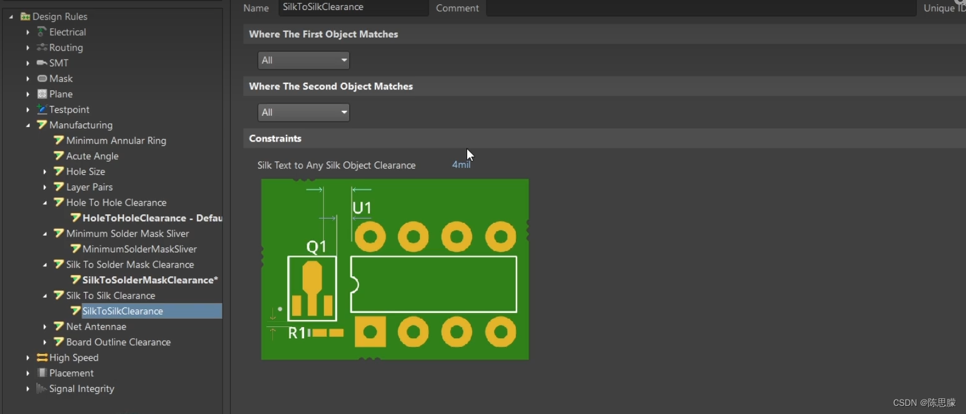Expand the Layer Pairs branch
The image size is (966, 414).
(x=45, y=187)
